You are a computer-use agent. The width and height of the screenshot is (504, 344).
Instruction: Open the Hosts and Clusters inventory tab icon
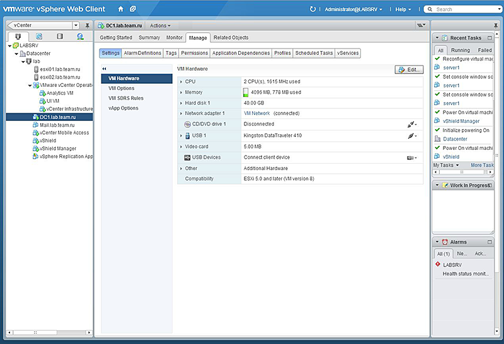click(18, 37)
